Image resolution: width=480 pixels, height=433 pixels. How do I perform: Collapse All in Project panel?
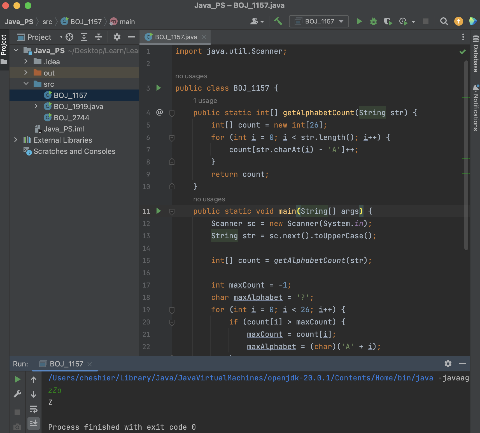(98, 37)
